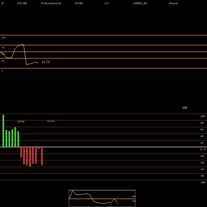Click the -100 axis label in MR panel
Image resolution: width=207 pixels, height=207 pixels.
(203, 183)
